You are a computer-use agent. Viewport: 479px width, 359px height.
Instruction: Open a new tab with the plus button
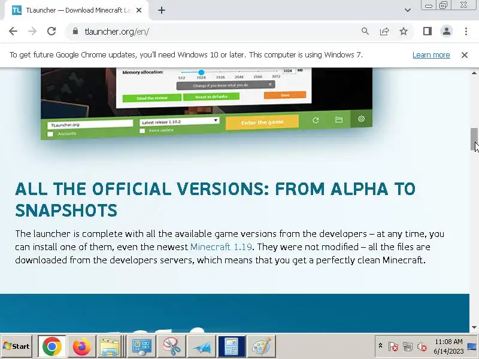[x=162, y=10]
